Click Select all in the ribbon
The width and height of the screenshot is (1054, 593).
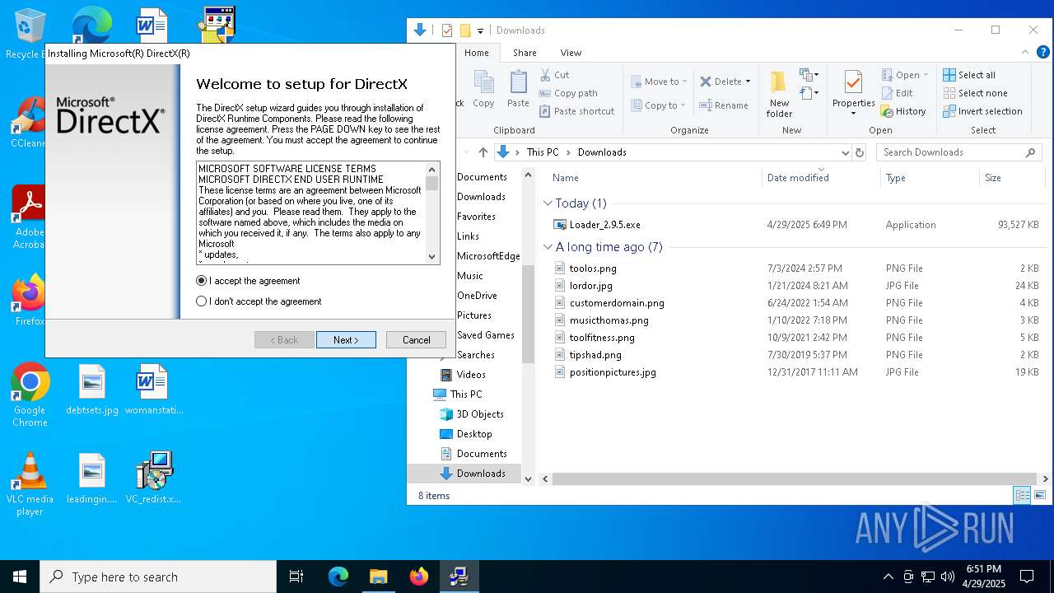969,75
